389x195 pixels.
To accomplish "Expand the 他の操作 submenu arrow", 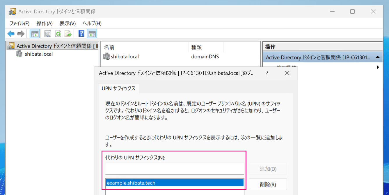I will (378, 67).
